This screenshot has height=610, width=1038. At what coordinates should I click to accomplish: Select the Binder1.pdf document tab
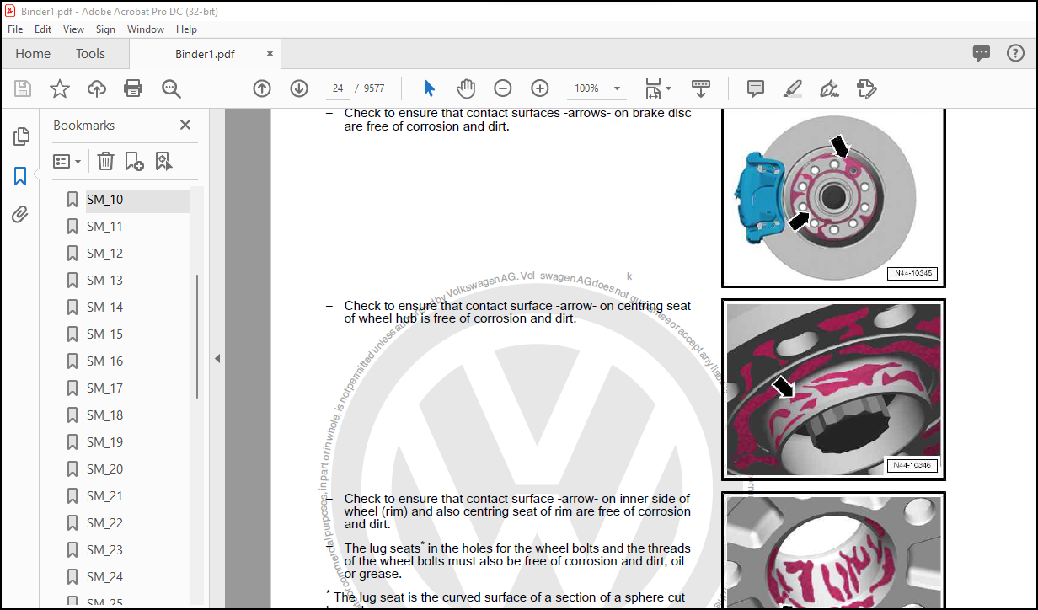(x=205, y=53)
